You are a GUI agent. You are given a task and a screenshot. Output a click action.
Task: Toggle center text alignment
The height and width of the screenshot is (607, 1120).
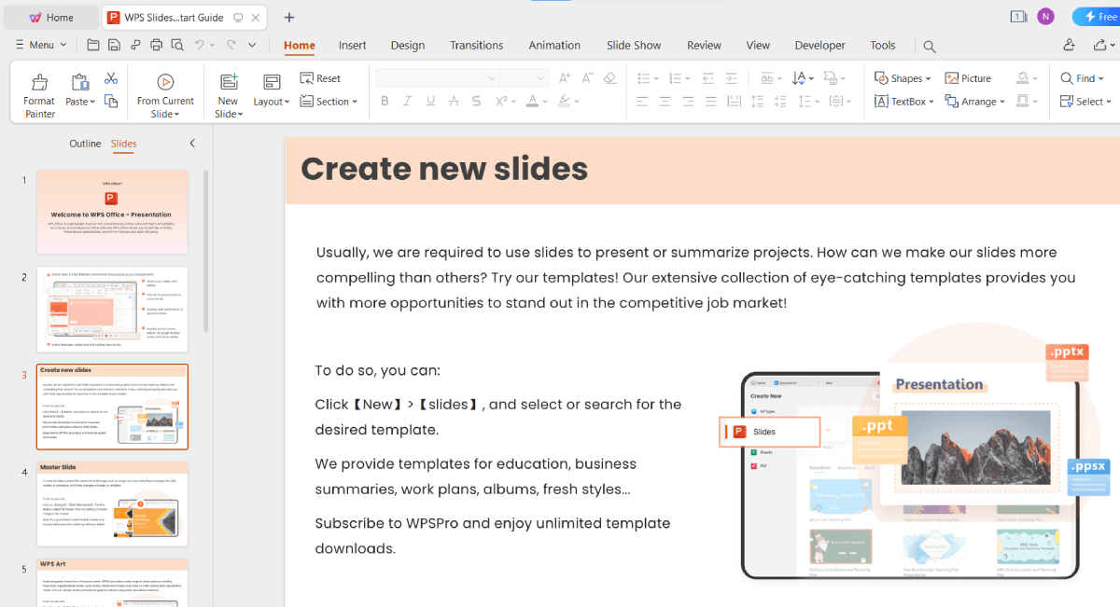pyautogui.click(x=665, y=102)
